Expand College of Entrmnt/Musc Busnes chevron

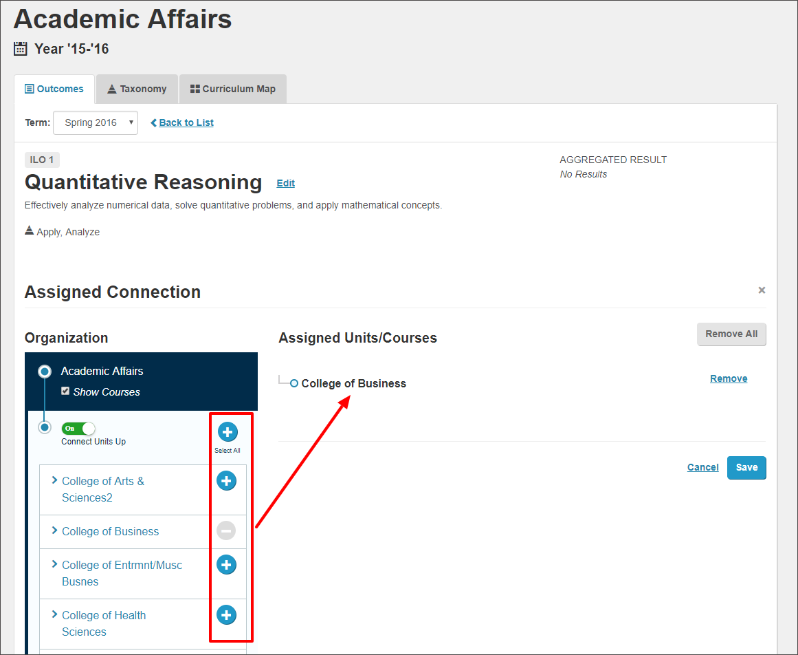[x=54, y=564]
